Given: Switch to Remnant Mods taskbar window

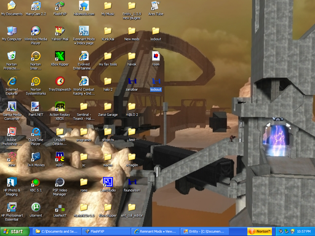Looking at the screenshot, I should (155, 232).
